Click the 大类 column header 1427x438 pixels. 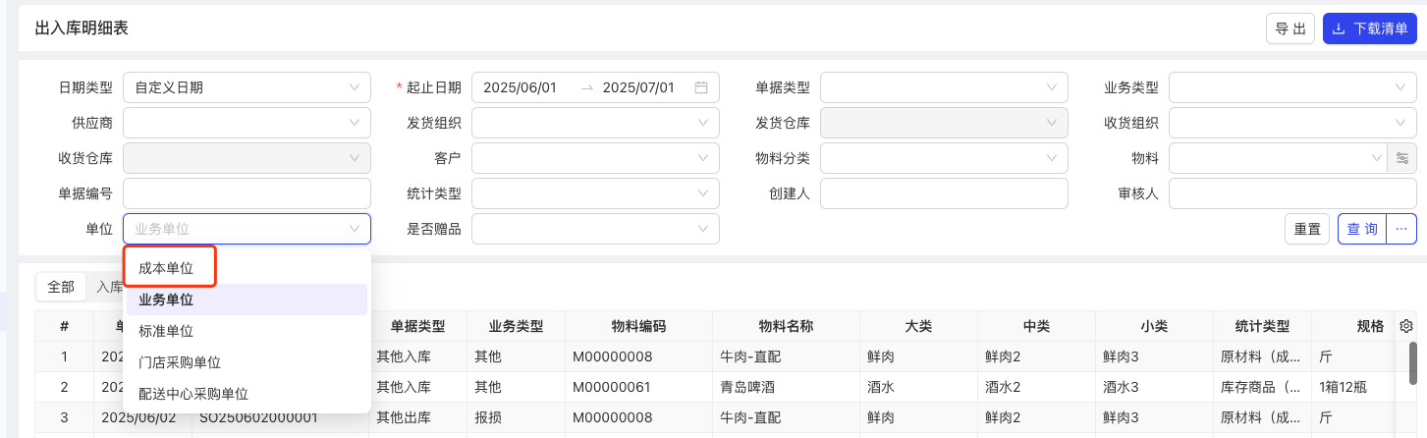click(918, 327)
